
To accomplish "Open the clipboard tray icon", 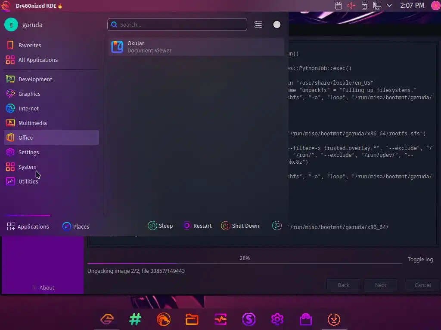I will click(339, 6).
